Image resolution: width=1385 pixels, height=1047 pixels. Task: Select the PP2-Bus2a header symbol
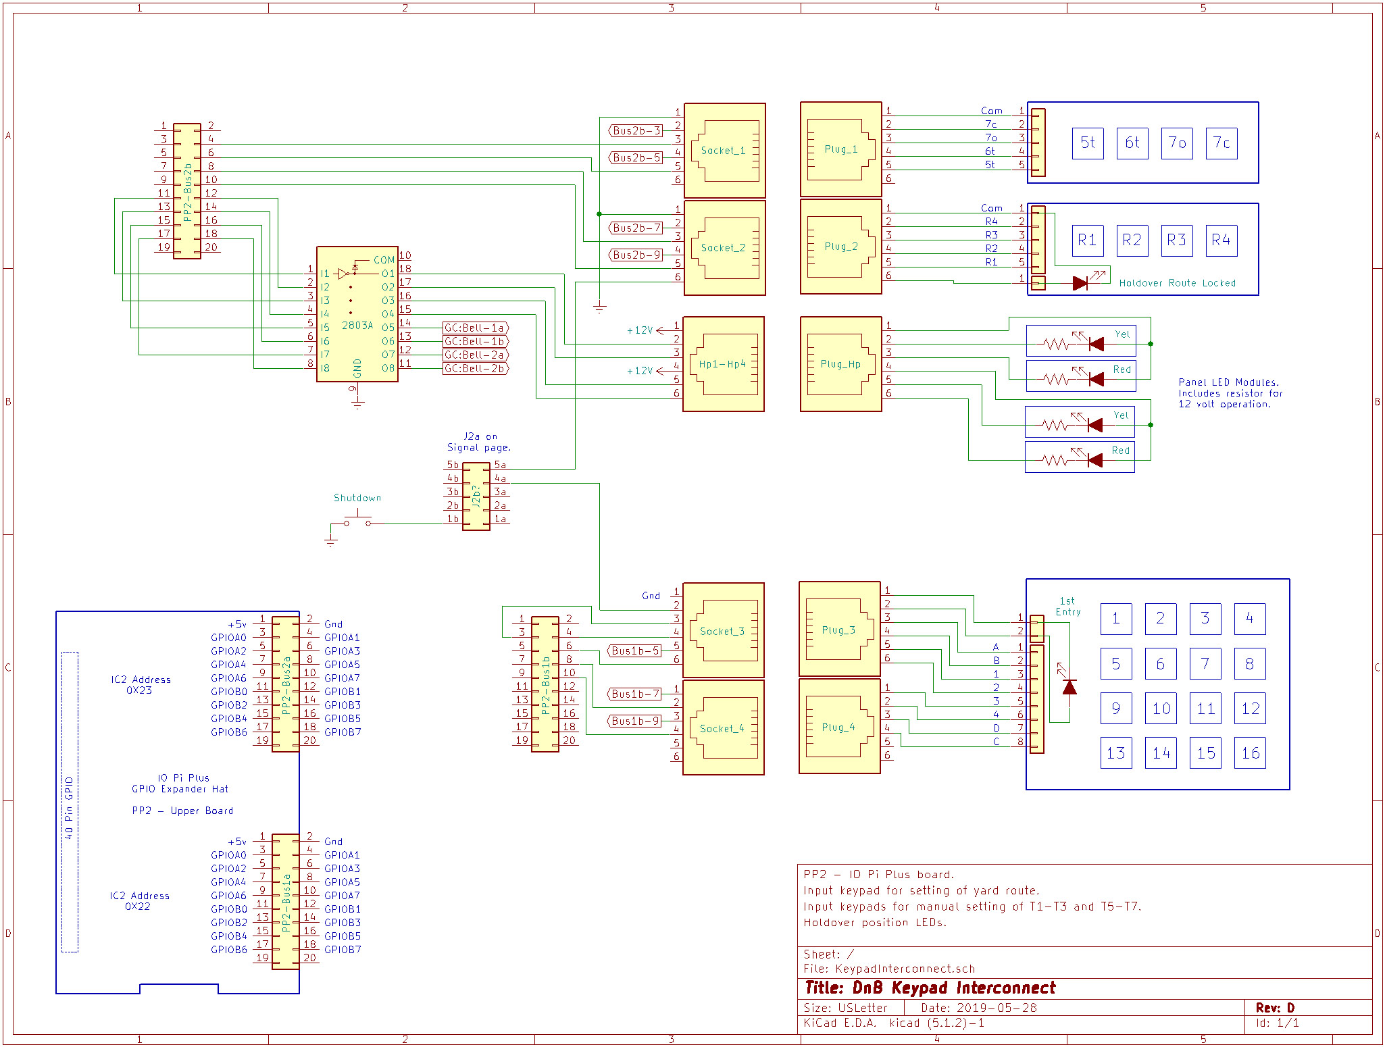(286, 684)
